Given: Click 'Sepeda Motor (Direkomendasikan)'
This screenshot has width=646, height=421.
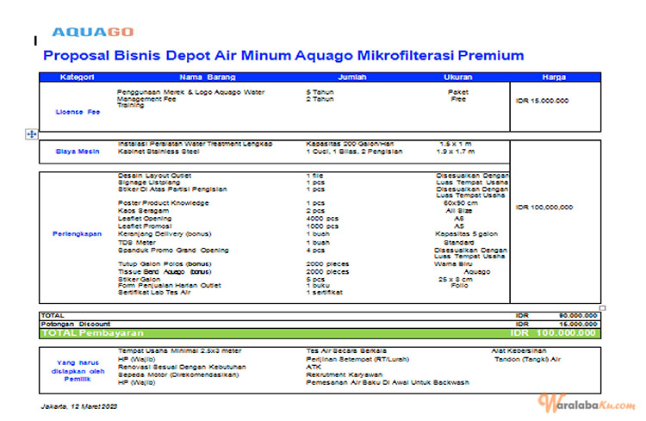Looking at the screenshot, I should point(178,375).
